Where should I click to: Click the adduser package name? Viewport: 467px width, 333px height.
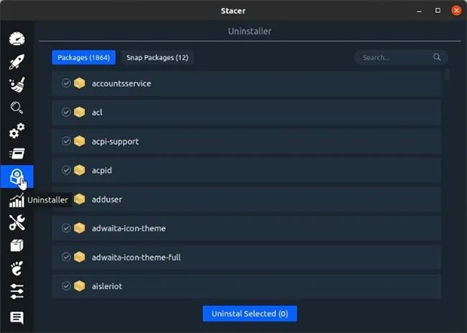[x=107, y=200]
